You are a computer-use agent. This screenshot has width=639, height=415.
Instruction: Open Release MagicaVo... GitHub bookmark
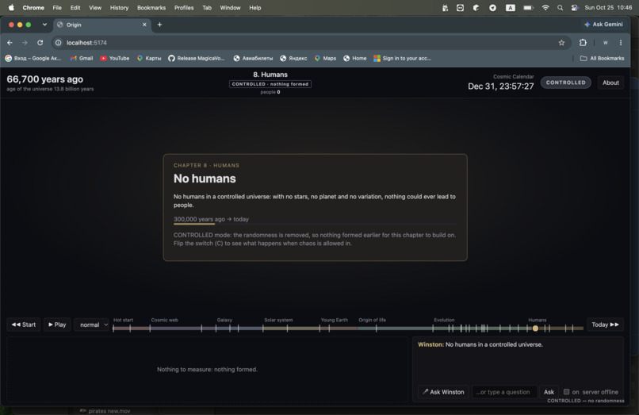(197, 59)
